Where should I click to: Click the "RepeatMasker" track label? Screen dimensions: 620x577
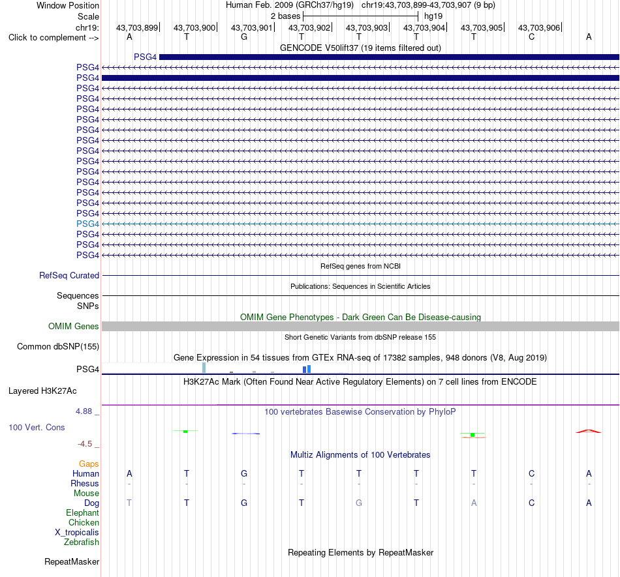[72, 561]
